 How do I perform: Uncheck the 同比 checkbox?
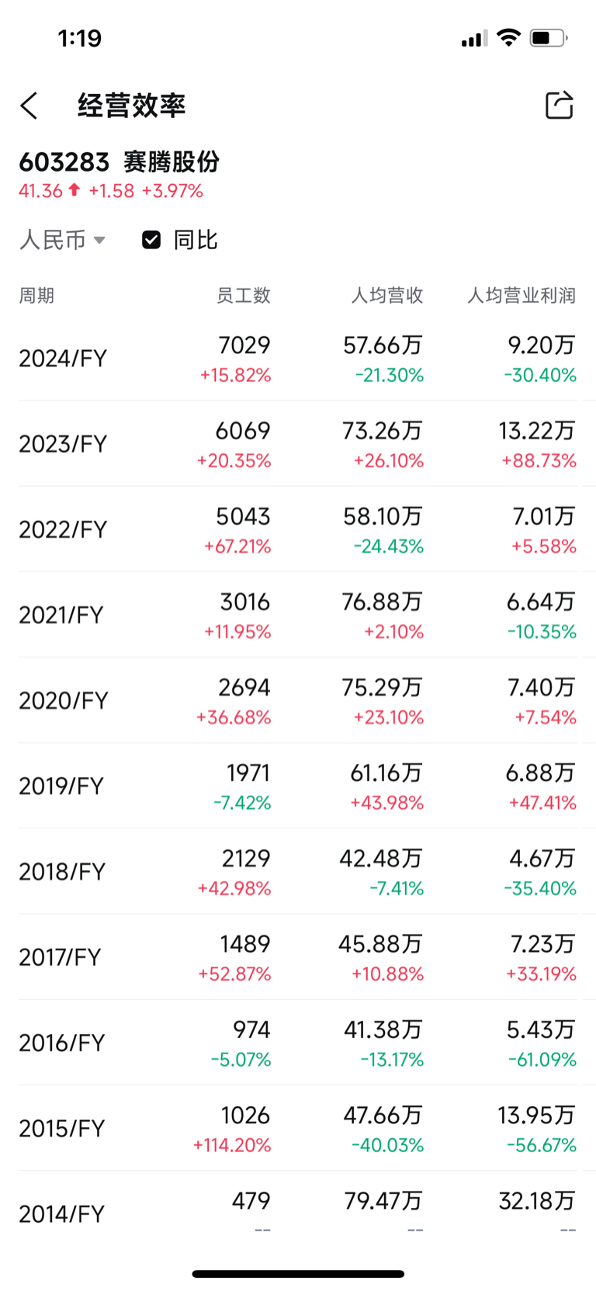pyautogui.click(x=151, y=240)
